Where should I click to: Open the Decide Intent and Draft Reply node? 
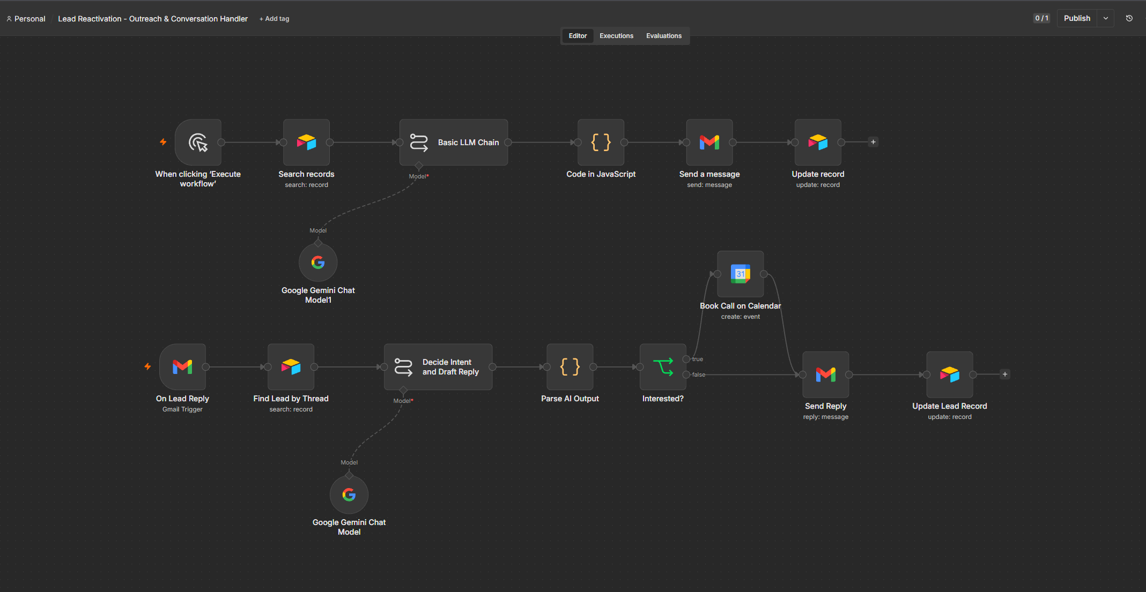[438, 366]
